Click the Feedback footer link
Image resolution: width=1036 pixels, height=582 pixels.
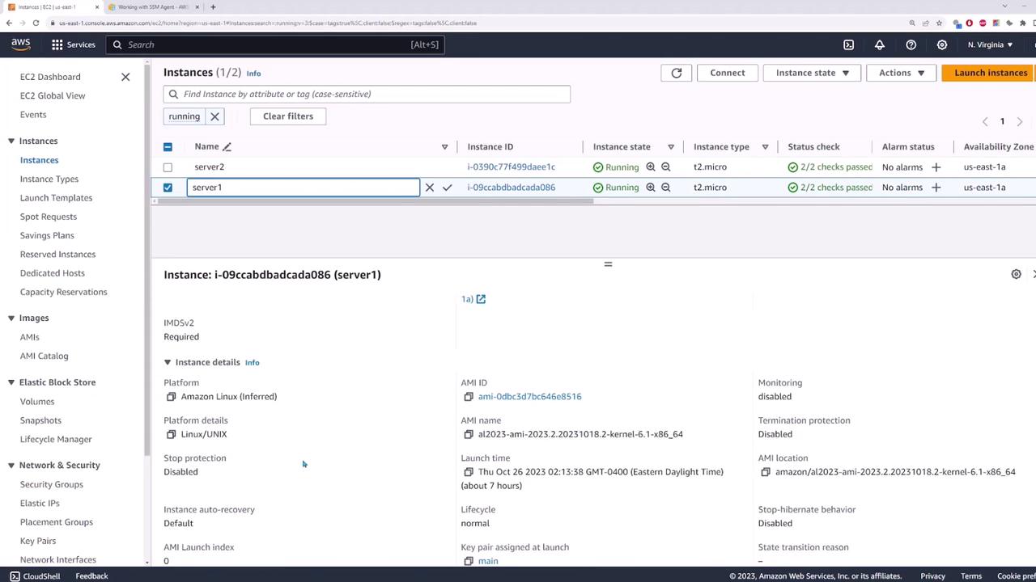point(91,576)
